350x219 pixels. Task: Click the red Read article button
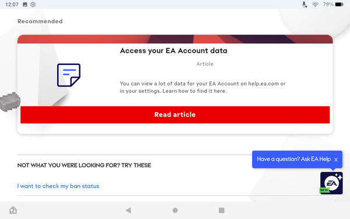pyautogui.click(x=175, y=114)
